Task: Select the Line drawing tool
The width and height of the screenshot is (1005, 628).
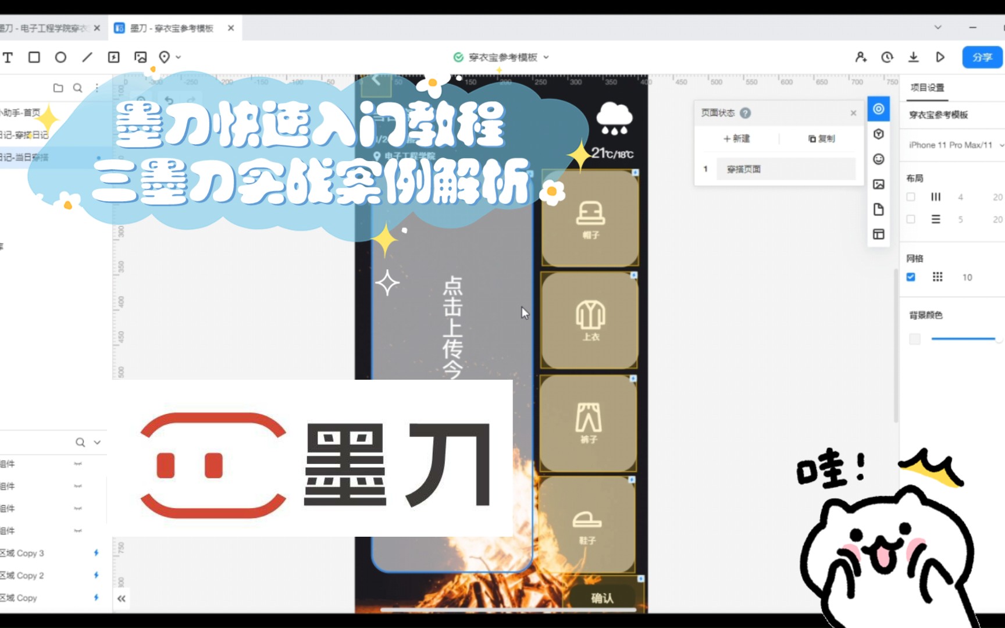Action: pyautogui.click(x=87, y=57)
